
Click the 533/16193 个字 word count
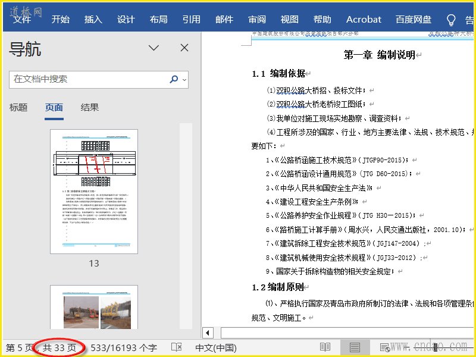pos(124,348)
